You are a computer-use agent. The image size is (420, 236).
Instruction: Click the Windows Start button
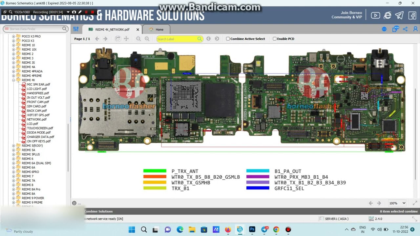pyautogui.click(x=132, y=229)
